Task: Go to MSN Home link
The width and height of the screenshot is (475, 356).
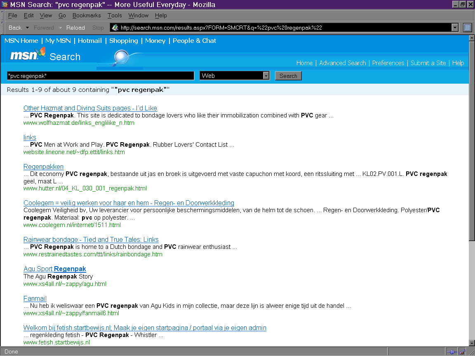Action: coord(21,41)
